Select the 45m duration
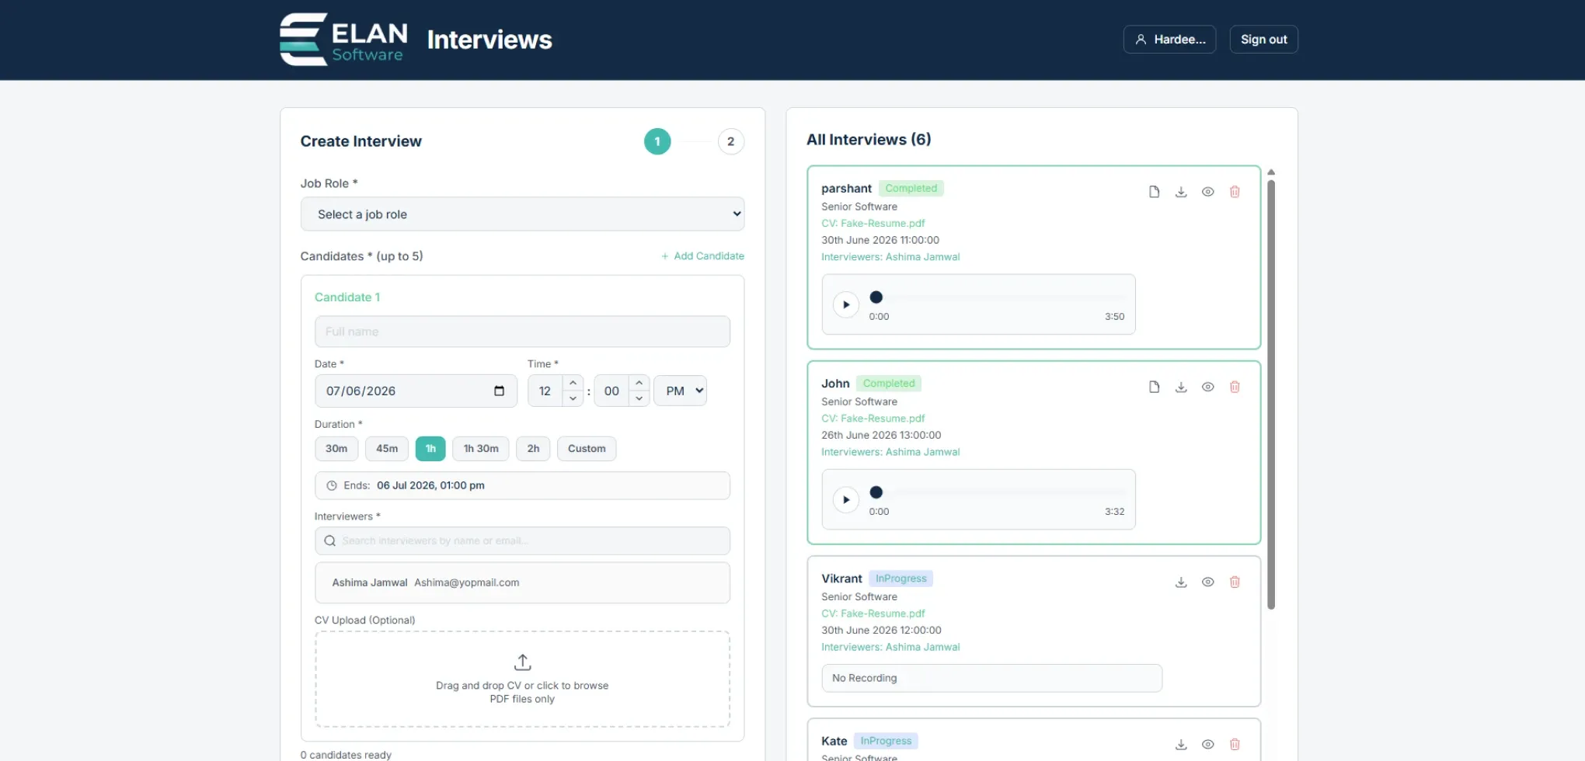The image size is (1585, 761). [x=387, y=448]
